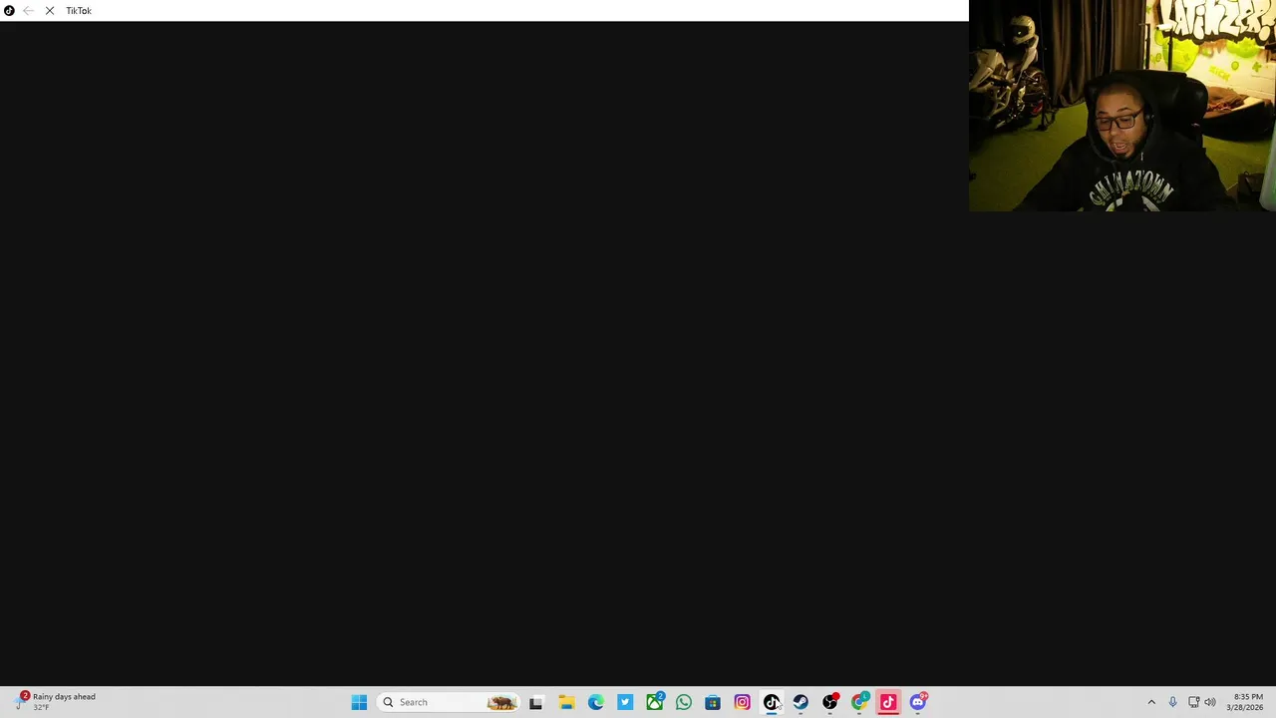
Task: Open Microsoft Edge from the taskbar
Action: tap(595, 702)
